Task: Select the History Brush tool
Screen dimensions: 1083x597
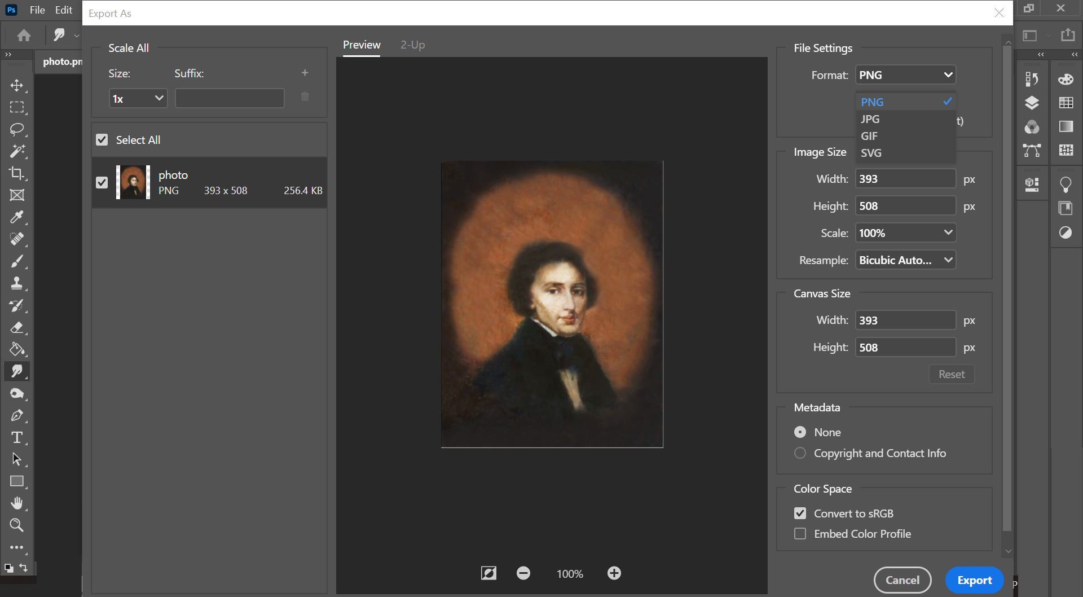Action: [17, 305]
